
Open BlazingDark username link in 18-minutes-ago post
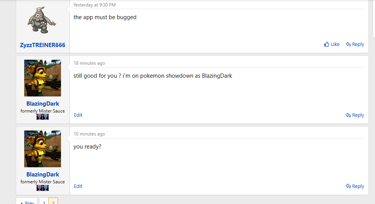pos(43,104)
